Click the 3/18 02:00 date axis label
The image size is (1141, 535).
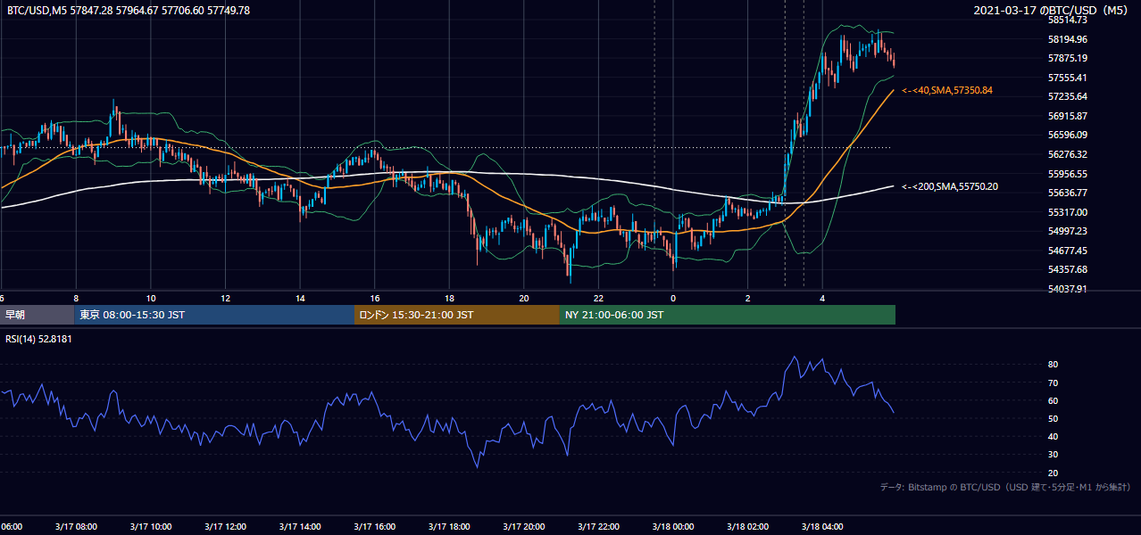[x=747, y=527]
